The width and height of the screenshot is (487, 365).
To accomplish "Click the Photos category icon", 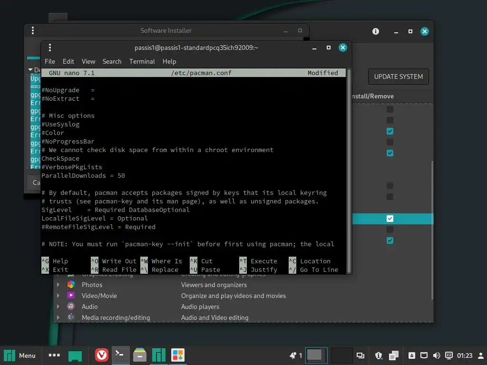I will [x=71, y=285].
